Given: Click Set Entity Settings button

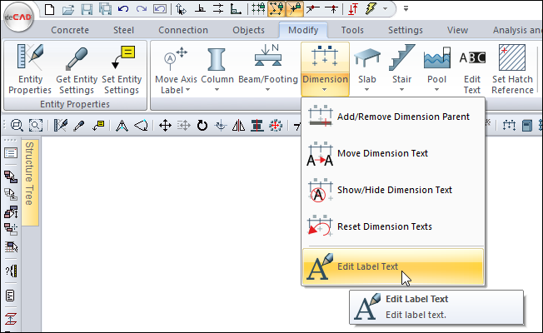Looking at the screenshot, I should tap(122, 69).
